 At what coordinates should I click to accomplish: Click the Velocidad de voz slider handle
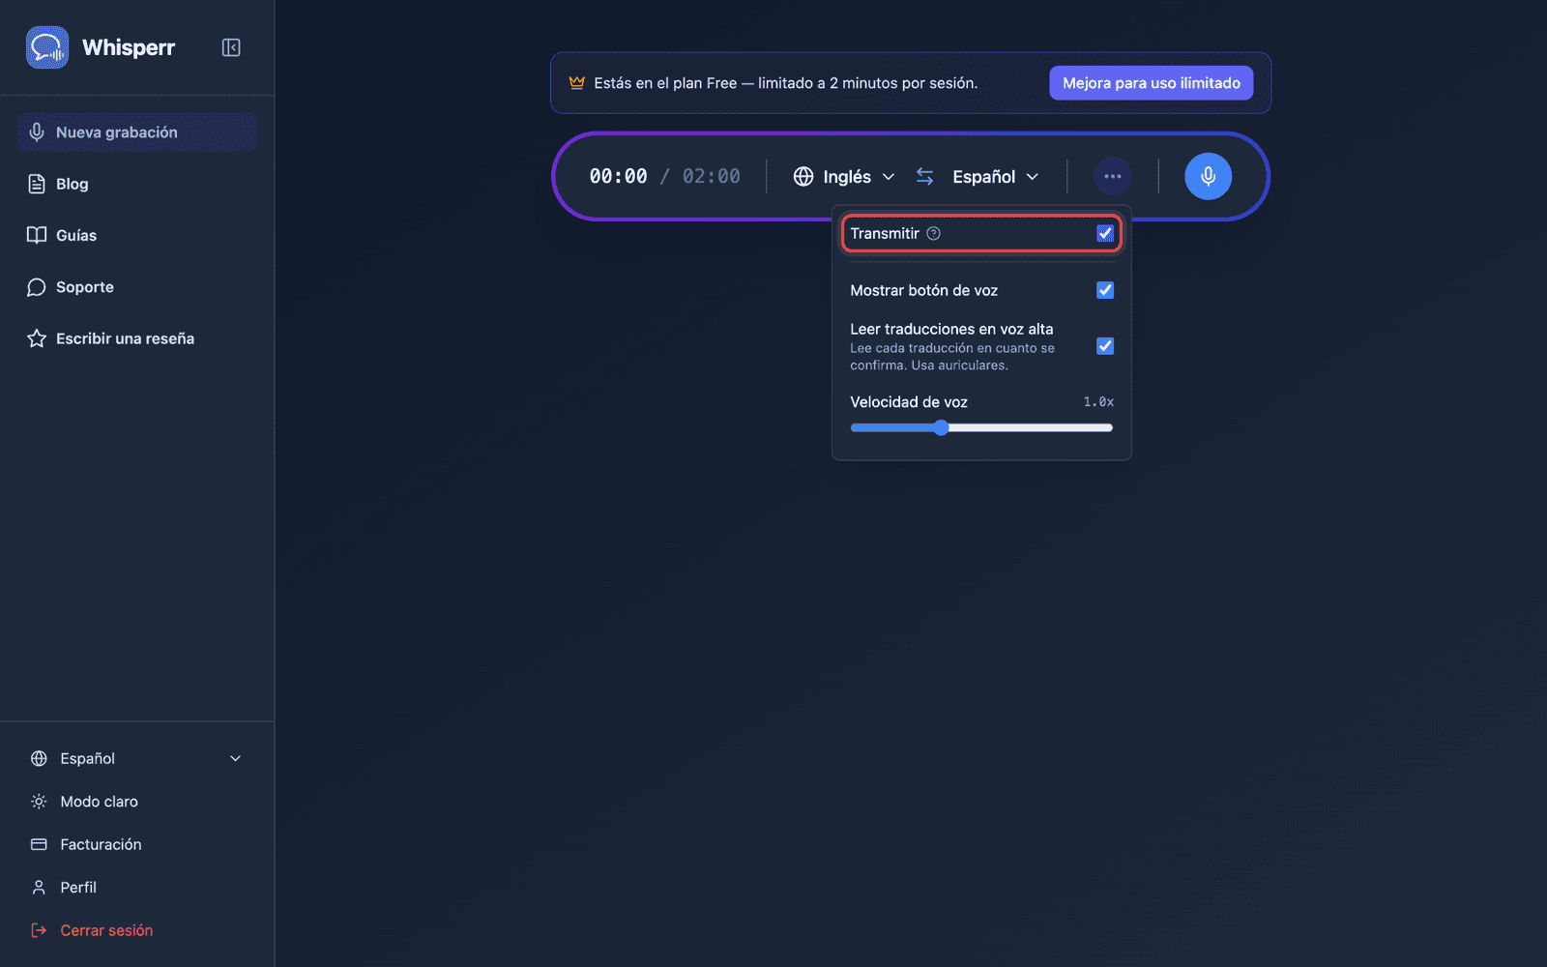[x=941, y=427]
